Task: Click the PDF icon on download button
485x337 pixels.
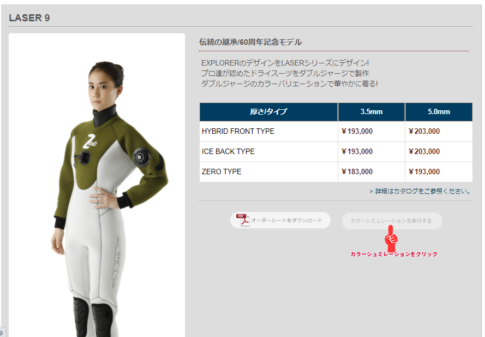Action: coord(243,220)
